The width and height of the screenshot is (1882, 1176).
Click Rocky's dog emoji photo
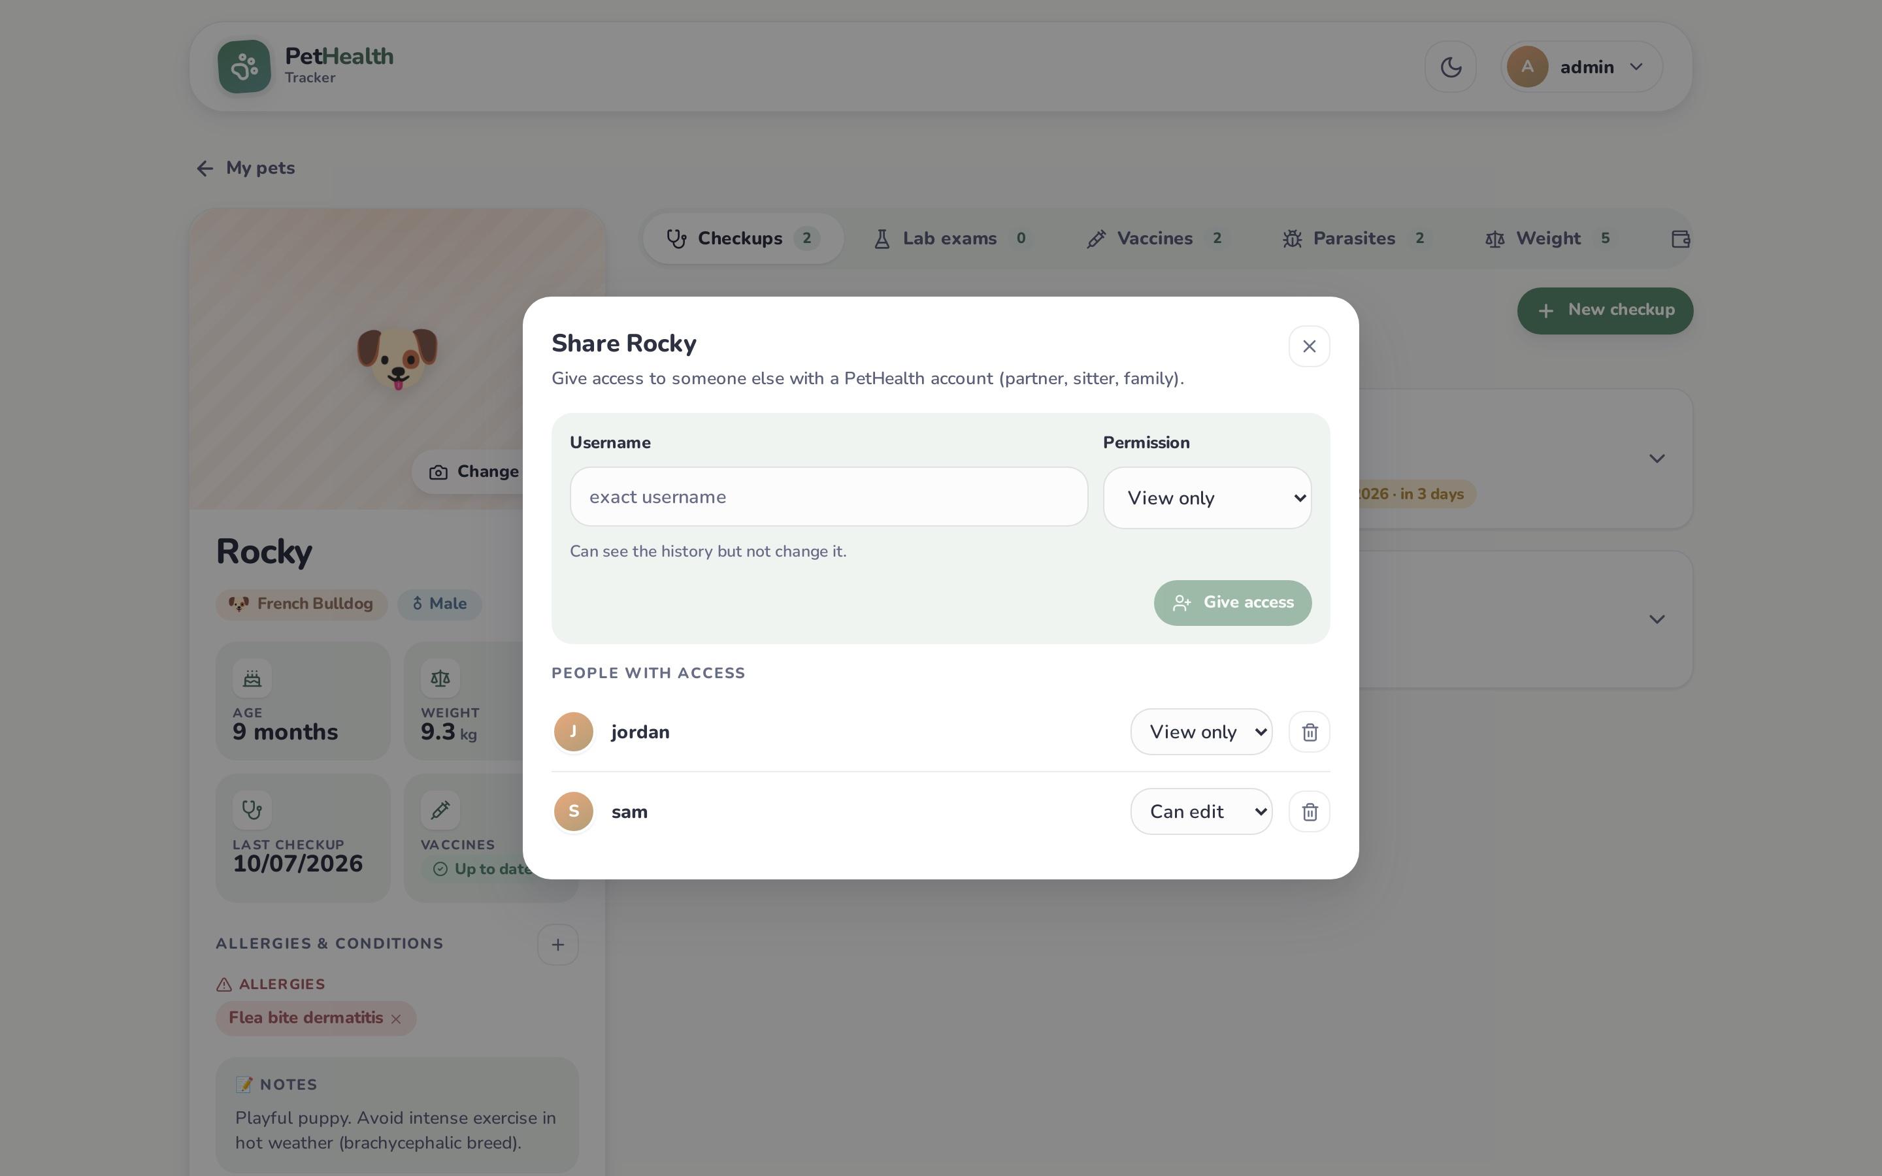point(397,359)
